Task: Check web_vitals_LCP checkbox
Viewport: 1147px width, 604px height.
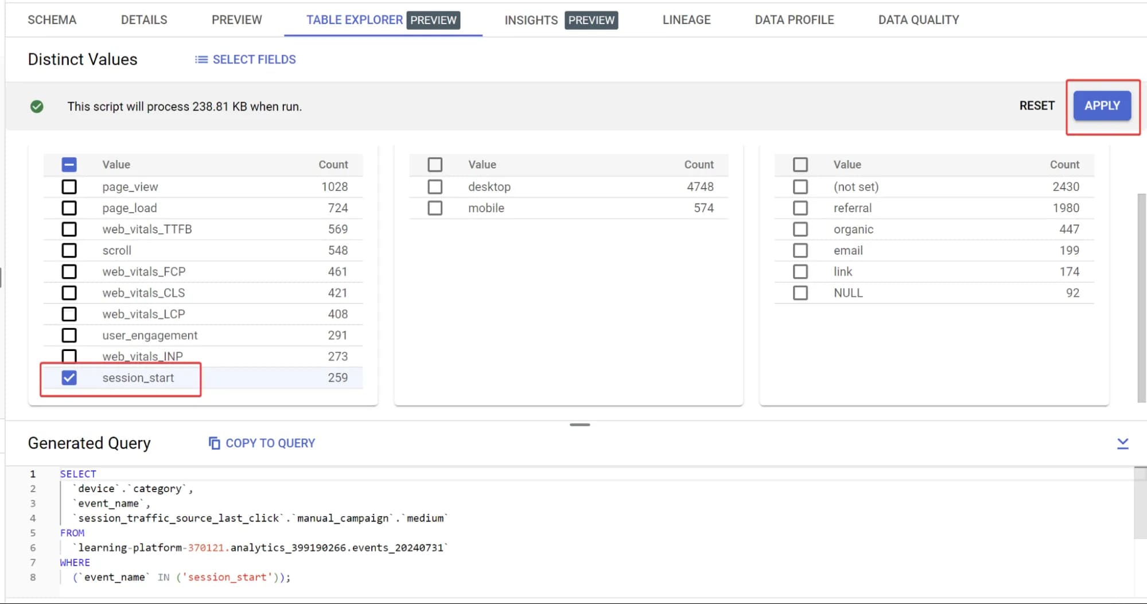Action: pyautogui.click(x=69, y=314)
